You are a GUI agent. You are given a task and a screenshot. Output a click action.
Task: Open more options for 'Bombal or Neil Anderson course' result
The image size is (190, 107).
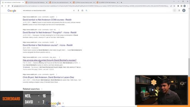pos(56,42)
